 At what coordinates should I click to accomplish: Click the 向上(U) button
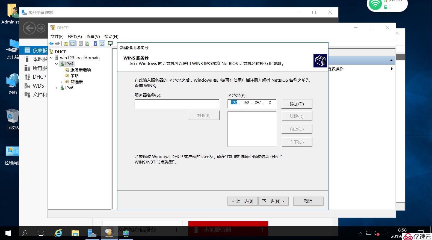[x=297, y=129]
